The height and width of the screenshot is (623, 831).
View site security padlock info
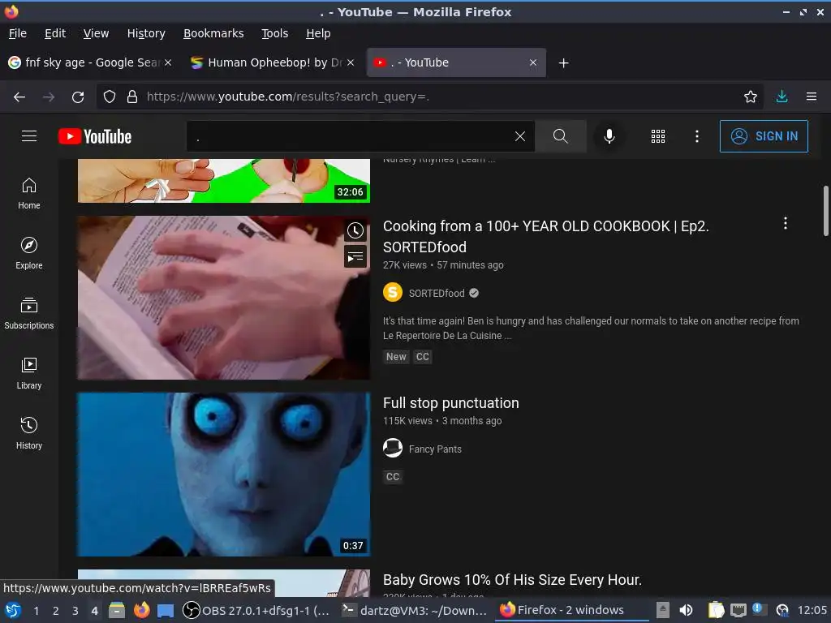(132, 97)
